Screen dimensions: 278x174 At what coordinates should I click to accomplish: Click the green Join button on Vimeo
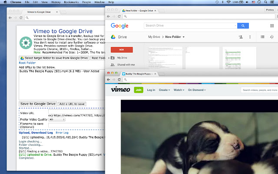pos(139,90)
